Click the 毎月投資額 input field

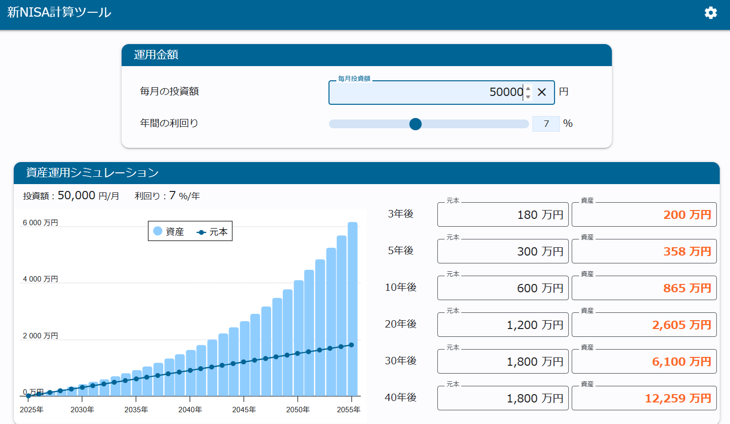coord(427,93)
